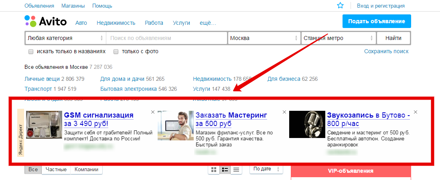
Task: Click the 'VIP-объявления' header block
Action: (351, 171)
